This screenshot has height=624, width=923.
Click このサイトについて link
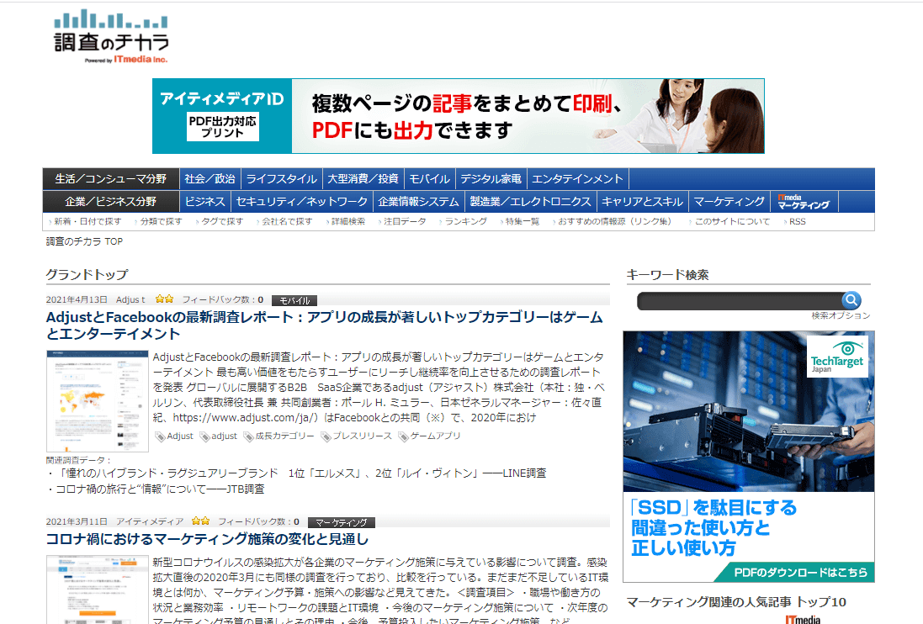pos(732,222)
